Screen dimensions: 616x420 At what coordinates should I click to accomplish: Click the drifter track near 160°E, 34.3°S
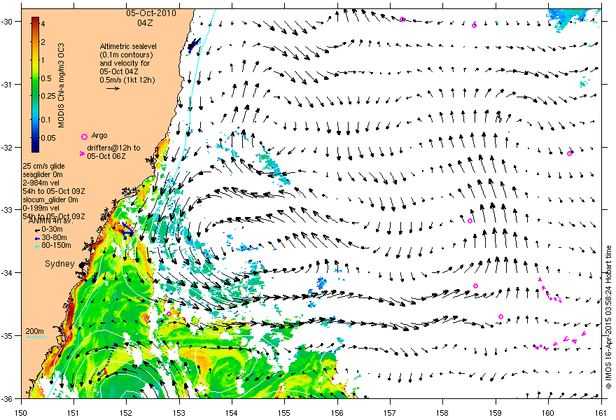[549, 291]
